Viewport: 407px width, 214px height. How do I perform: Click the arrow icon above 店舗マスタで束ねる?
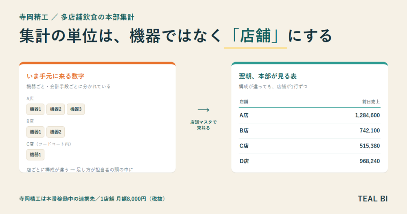point(203,110)
